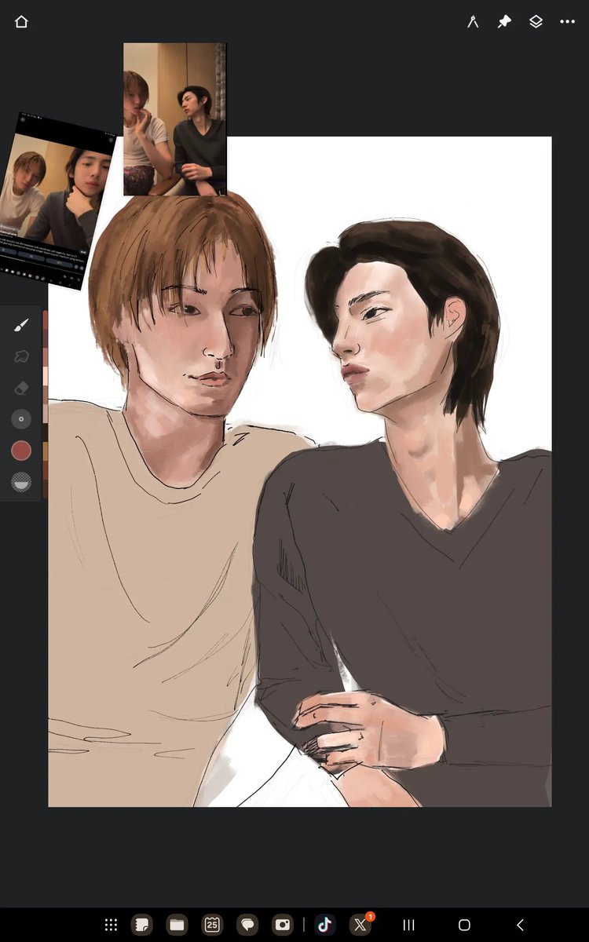
Task: Open the layers panel
Action: [x=536, y=22]
